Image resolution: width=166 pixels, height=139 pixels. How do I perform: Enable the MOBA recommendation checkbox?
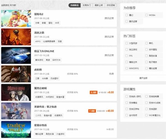146,15
